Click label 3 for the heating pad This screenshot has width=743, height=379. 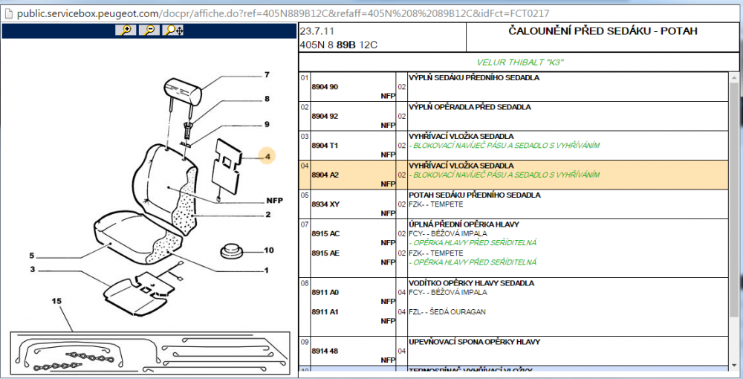[32, 269]
